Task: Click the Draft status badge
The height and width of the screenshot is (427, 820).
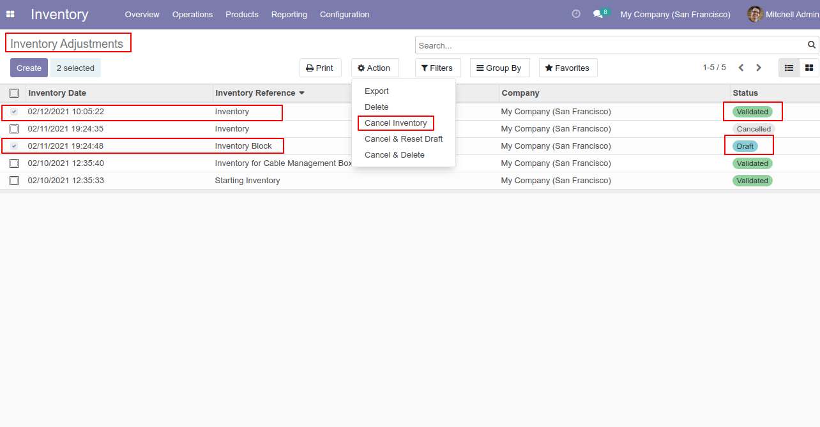Action: pyautogui.click(x=745, y=146)
